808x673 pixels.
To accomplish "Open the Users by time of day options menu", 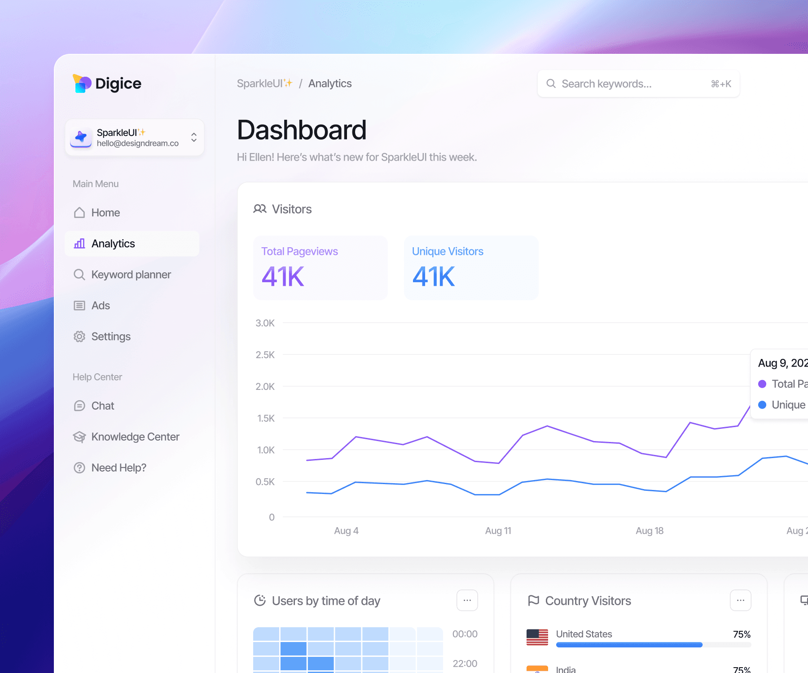I will pos(467,600).
